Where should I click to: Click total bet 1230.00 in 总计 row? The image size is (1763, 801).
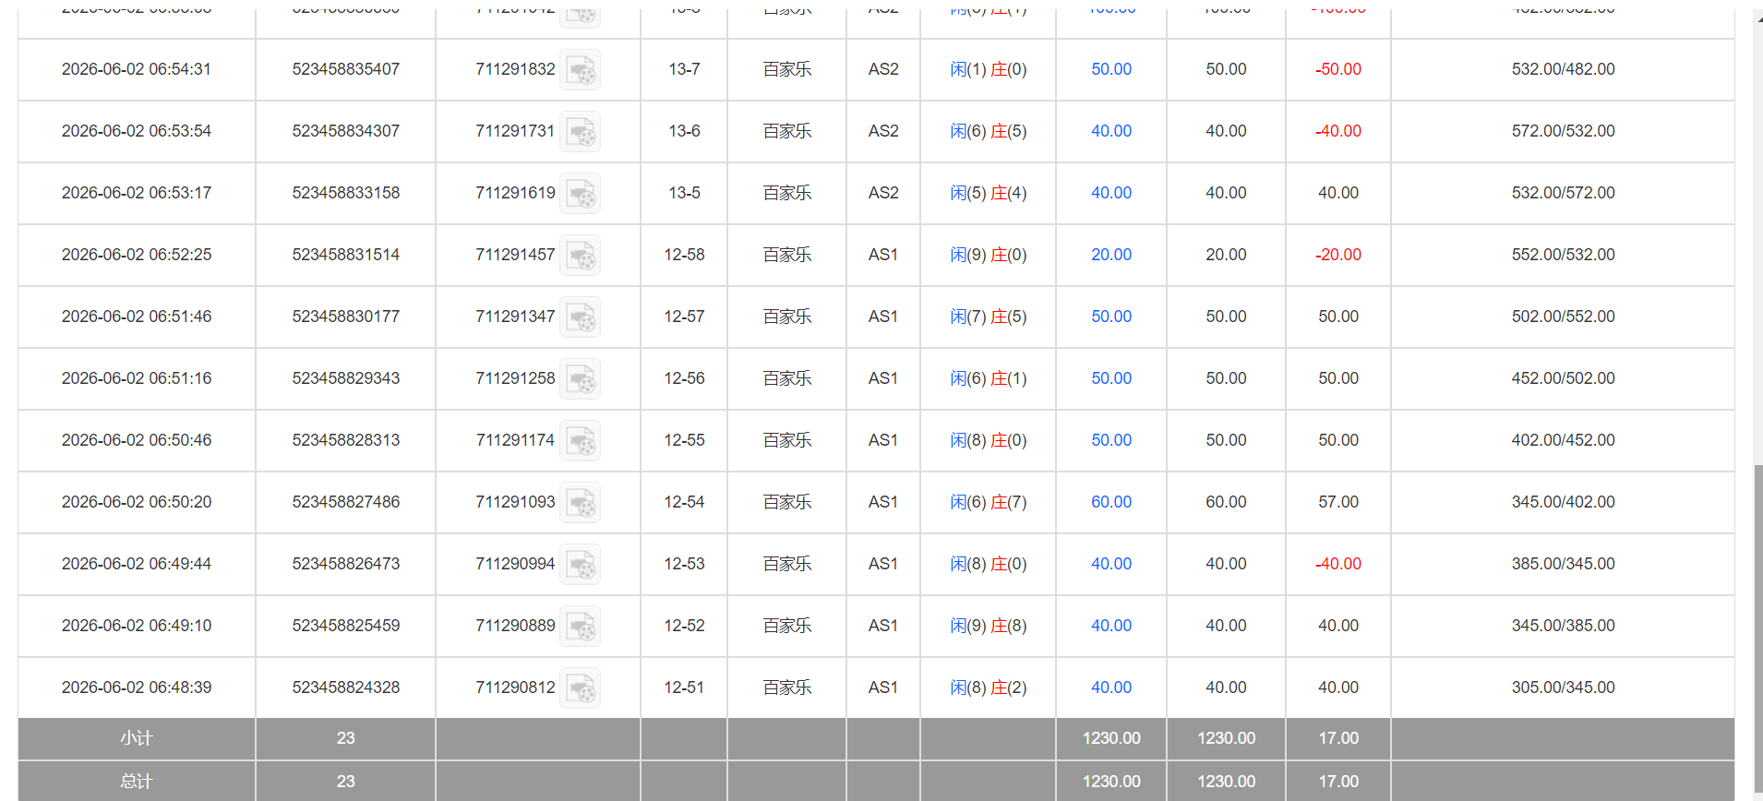(1111, 782)
